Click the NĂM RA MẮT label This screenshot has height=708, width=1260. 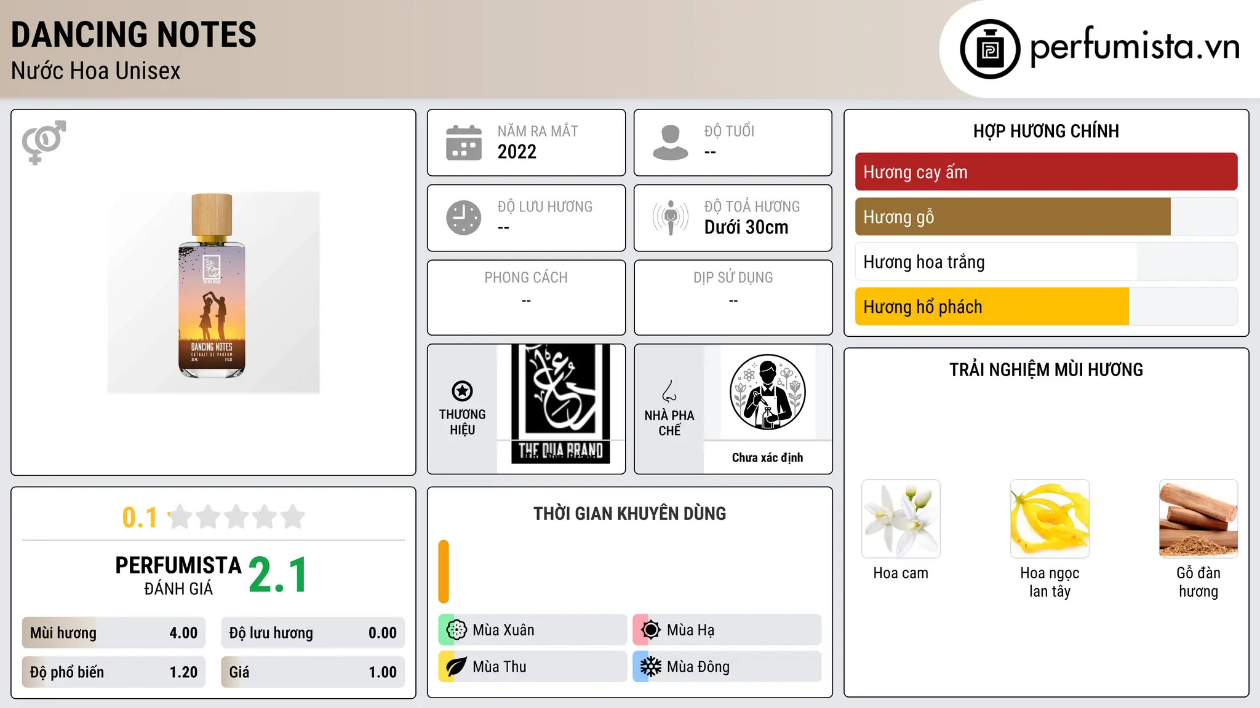538,132
